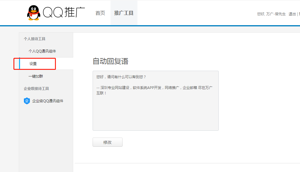Click the 退出 logout link

click(x=292, y=14)
